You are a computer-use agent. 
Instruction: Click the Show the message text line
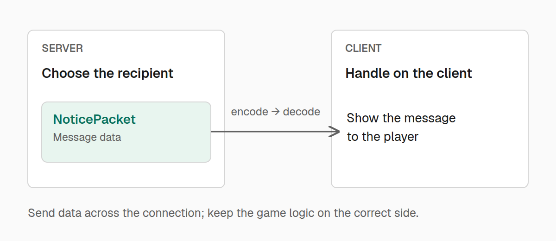401,118
